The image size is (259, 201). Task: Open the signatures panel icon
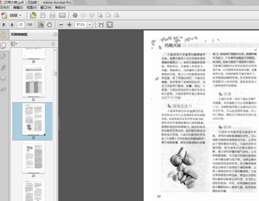3,89
